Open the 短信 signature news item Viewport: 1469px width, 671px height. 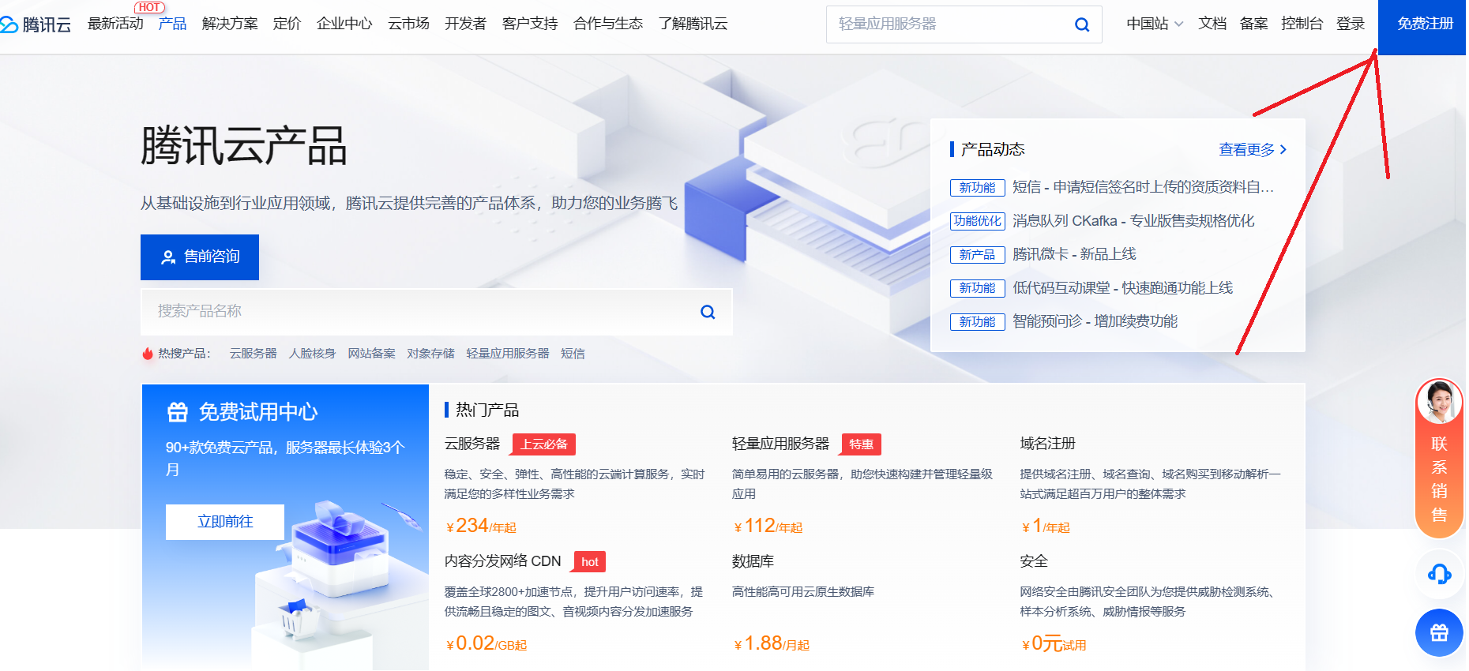[1143, 187]
